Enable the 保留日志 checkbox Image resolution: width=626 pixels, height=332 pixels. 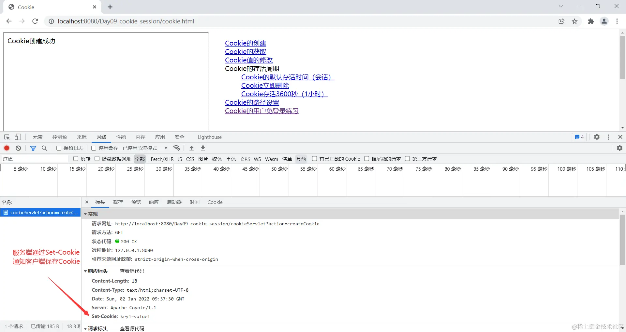coord(59,148)
